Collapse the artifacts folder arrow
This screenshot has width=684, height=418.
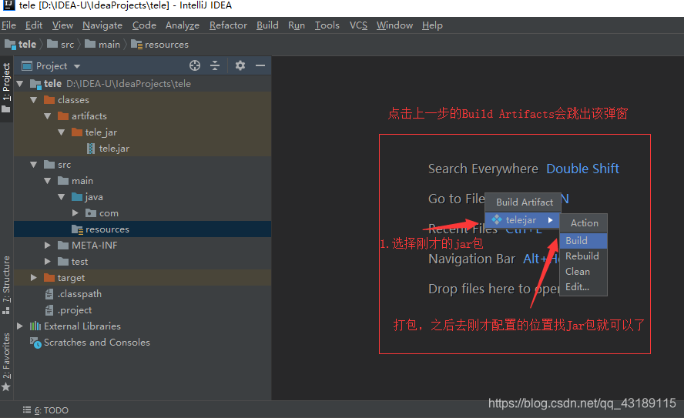48,116
